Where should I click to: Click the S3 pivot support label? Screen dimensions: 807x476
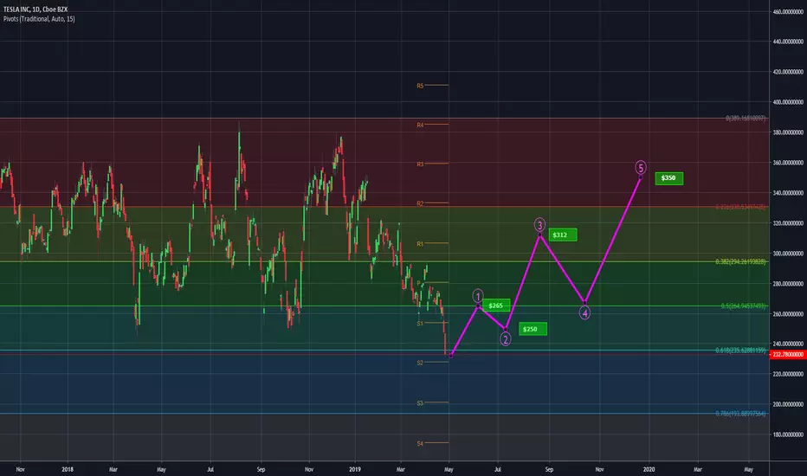(x=420, y=403)
